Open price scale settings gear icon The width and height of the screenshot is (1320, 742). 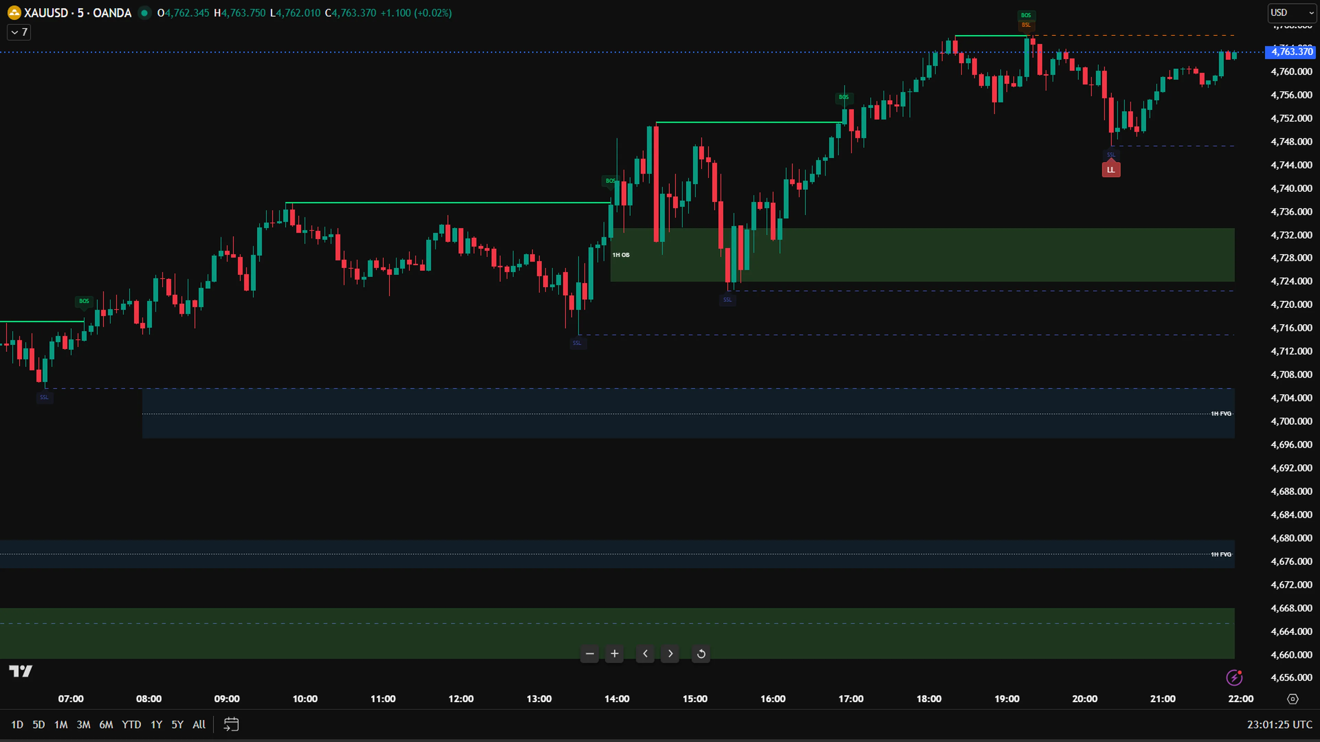pos(1293,699)
